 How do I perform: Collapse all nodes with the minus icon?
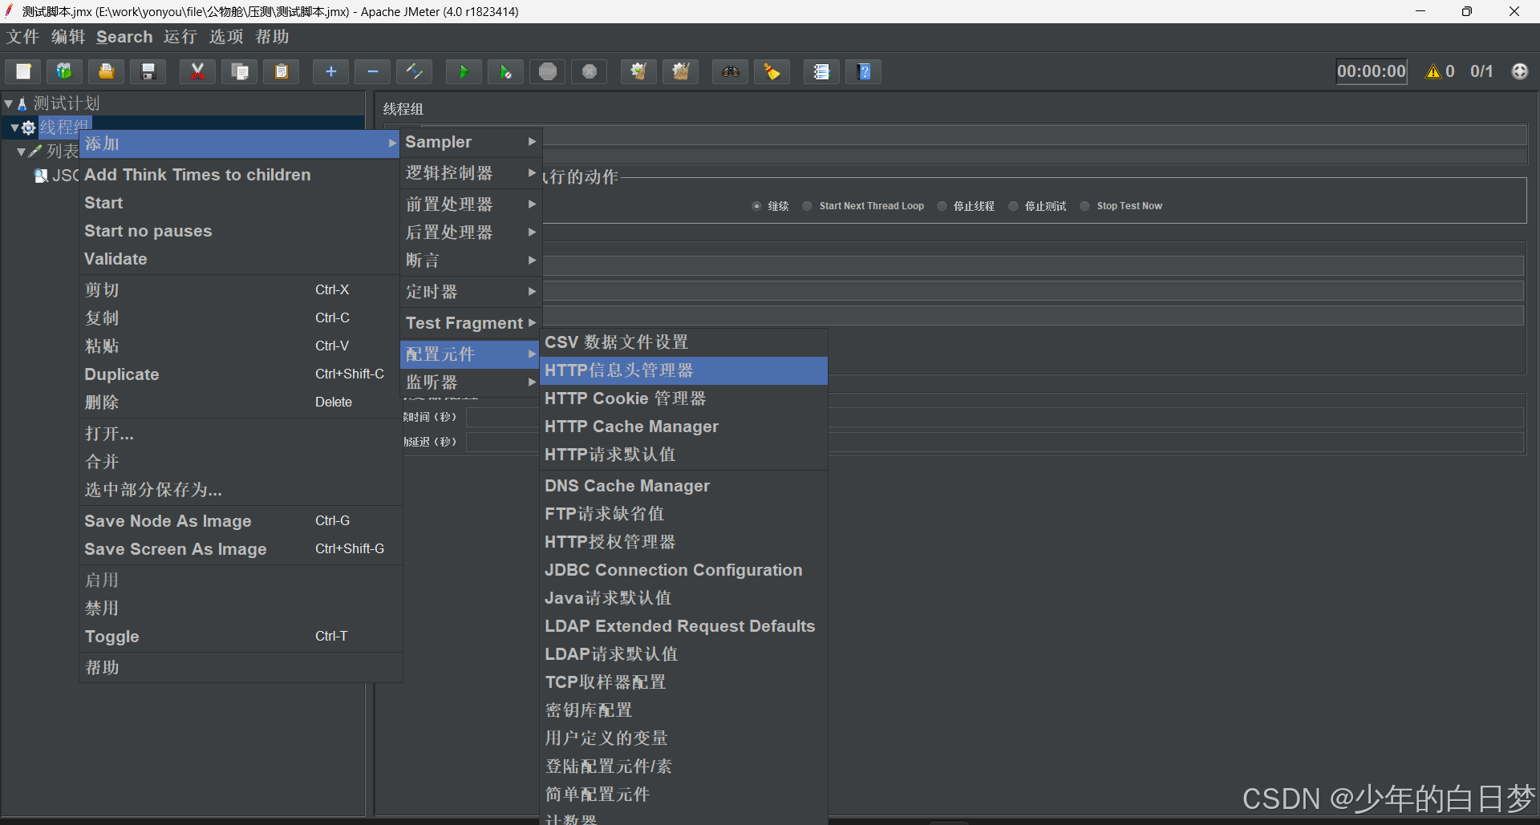[373, 71]
